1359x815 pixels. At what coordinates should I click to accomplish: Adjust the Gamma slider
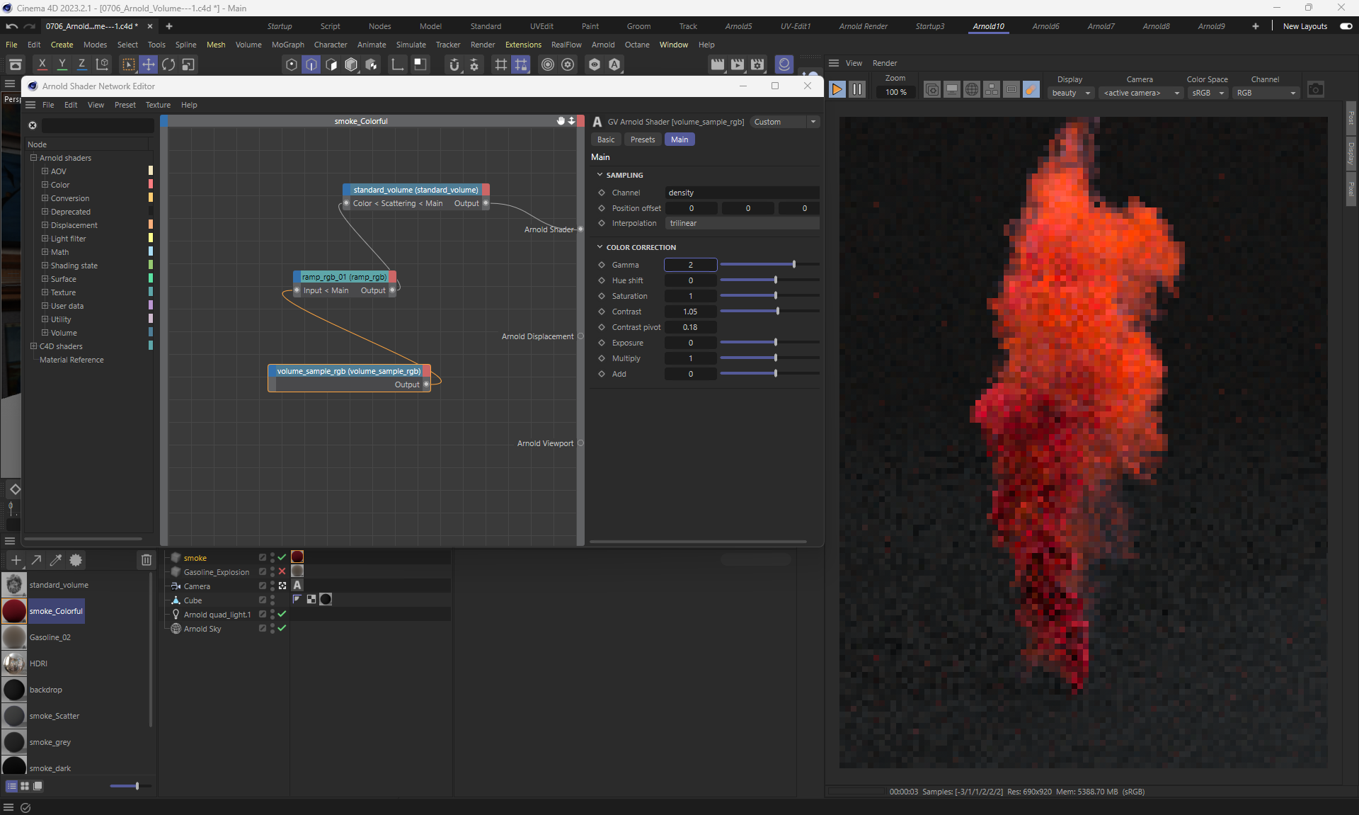point(794,264)
